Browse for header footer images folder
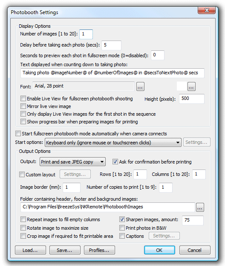Screen dimensions: 225x266 (x=200, y=208)
